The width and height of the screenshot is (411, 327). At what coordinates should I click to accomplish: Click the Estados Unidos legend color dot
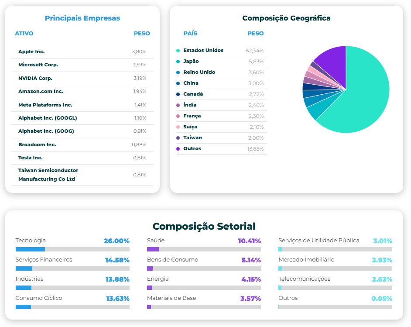click(x=178, y=51)
